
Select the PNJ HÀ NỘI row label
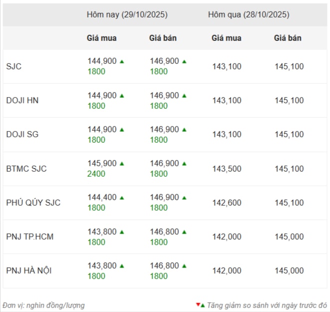point(29,271)
